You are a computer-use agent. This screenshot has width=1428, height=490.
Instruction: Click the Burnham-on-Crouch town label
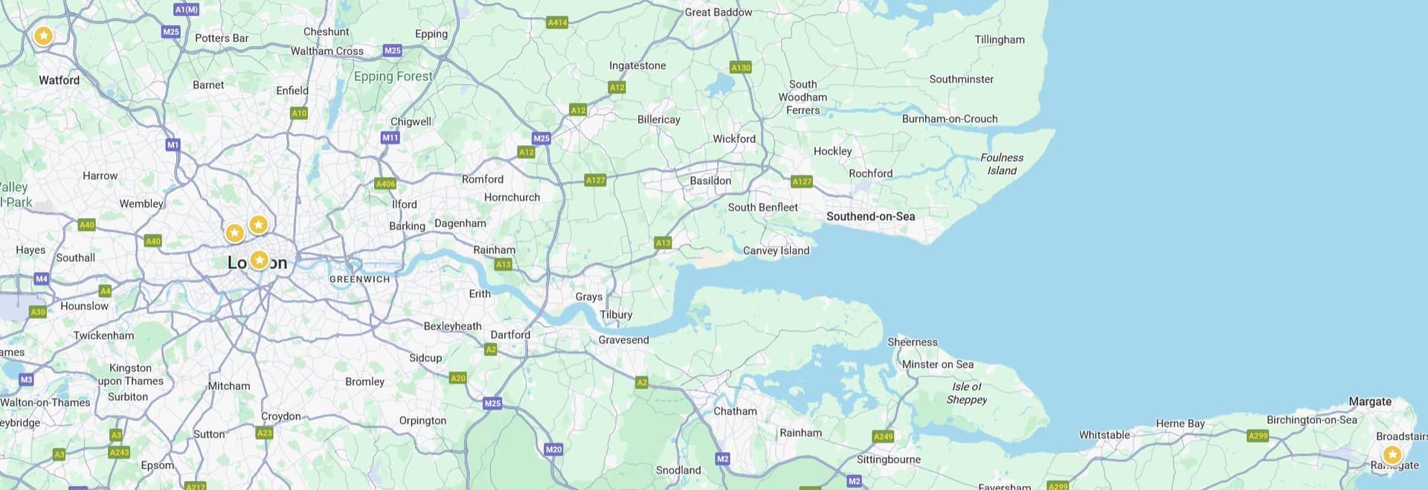(x=950, y=119)
